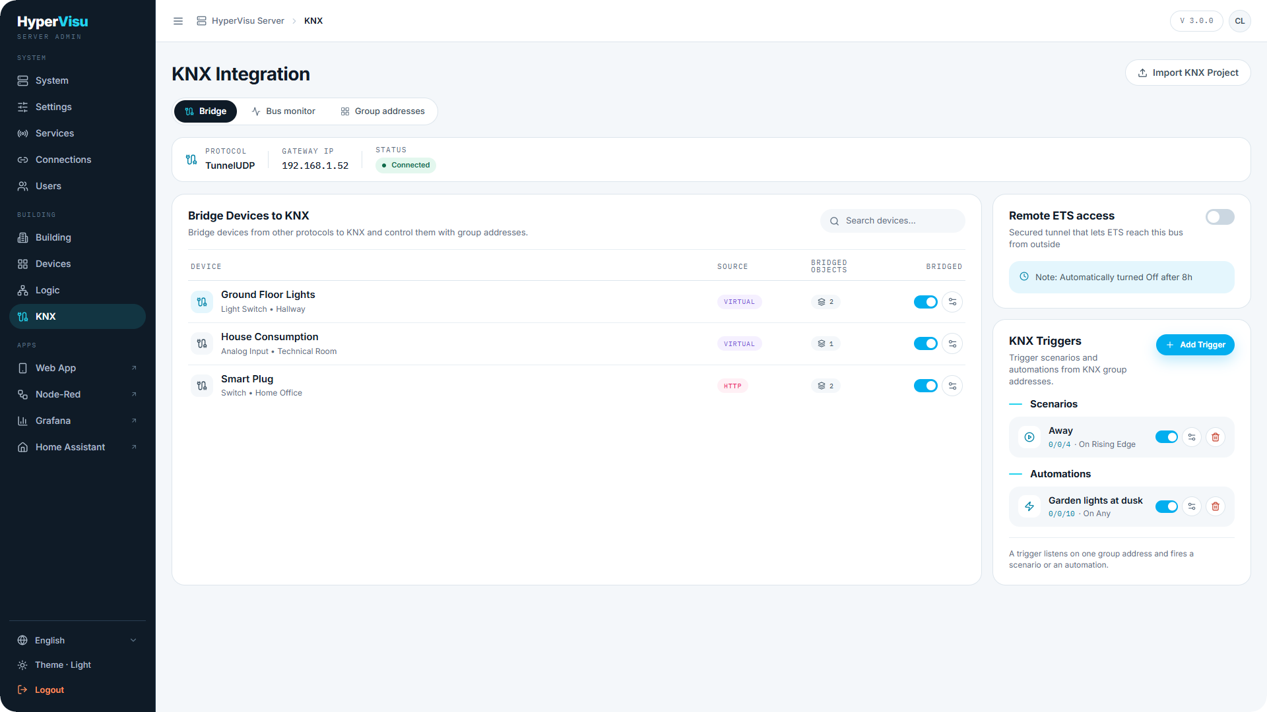
Task: Click the lightning icon of Garden lights automation
Action: (x=1029, y=506)
